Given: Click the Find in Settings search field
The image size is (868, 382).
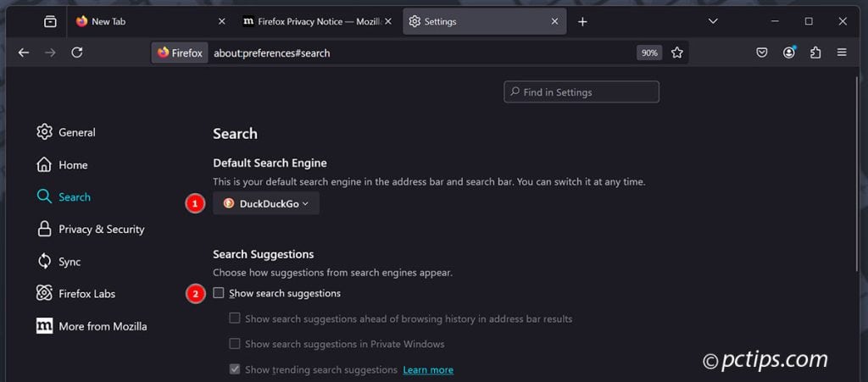Looking at the screenshot, I should click(581, 92).
